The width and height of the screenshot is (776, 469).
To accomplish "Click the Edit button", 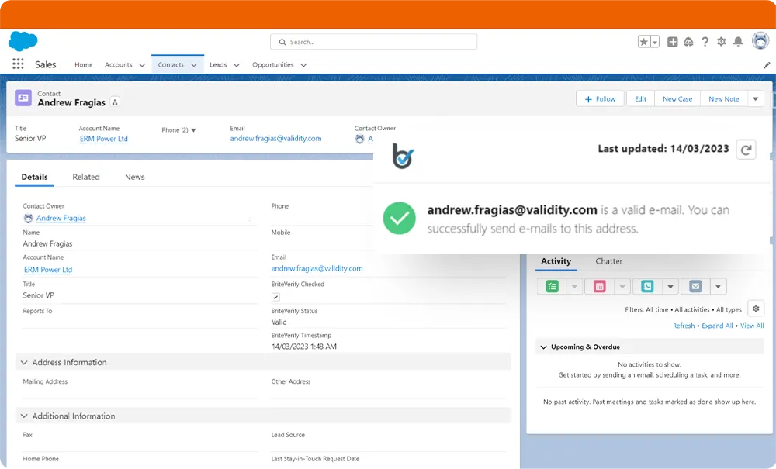I will (640, 99).
